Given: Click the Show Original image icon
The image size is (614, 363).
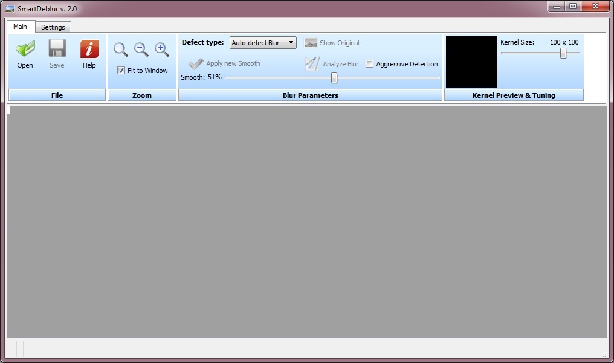Looking at the screenshot, I should pyautogui.click(x=311, y=43).
